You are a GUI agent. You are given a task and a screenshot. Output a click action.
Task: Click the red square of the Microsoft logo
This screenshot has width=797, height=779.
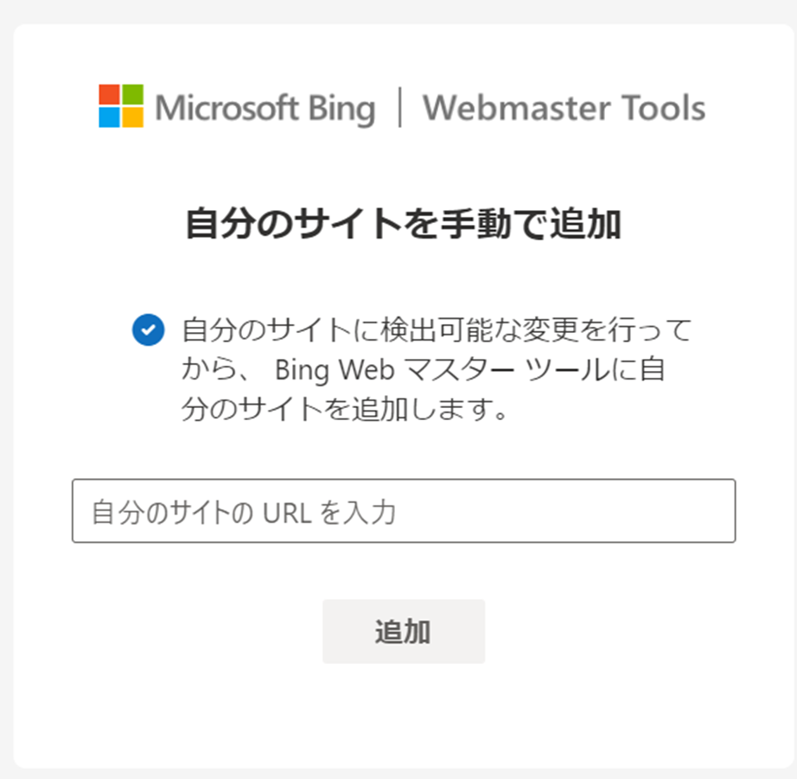tap(109, 94)
